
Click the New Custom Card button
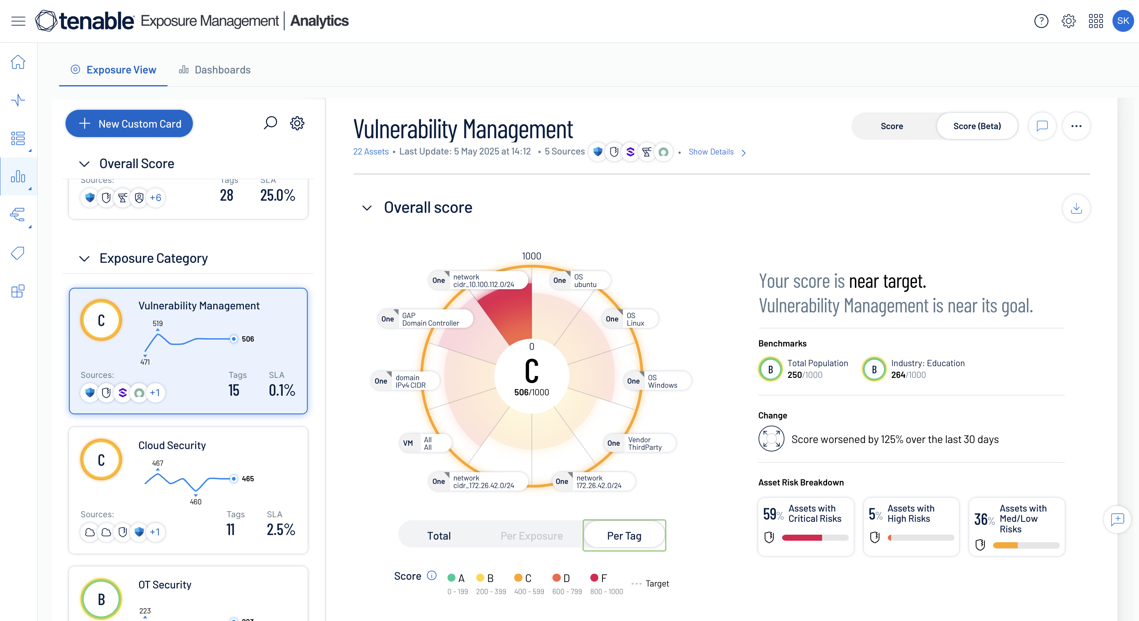coord(129,124)
